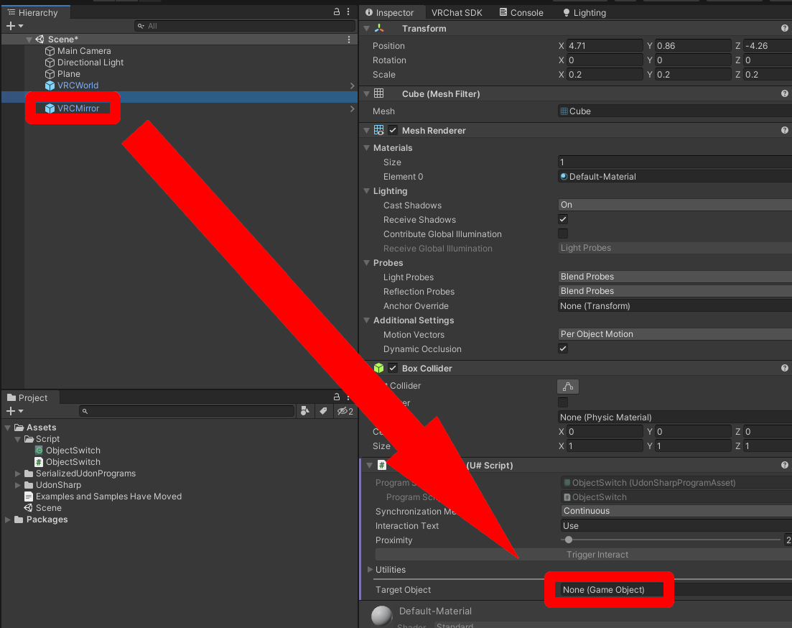792x628 pixels.
Task: Click the Project panel lock icon
Action: click(336, 397)
